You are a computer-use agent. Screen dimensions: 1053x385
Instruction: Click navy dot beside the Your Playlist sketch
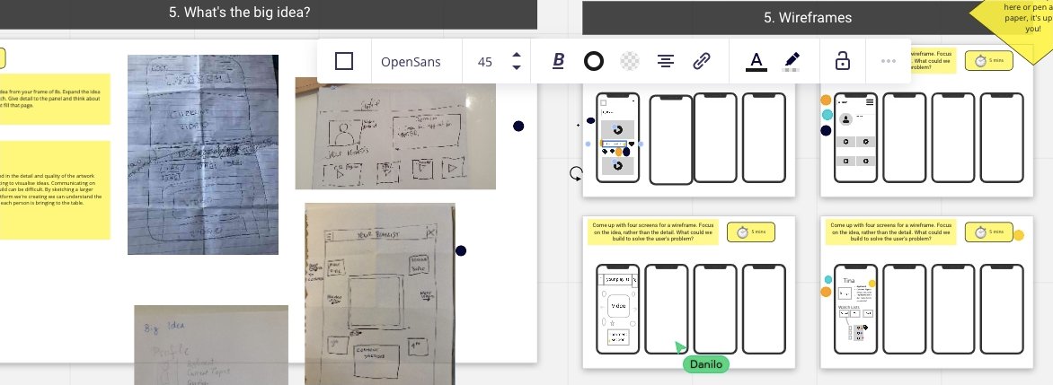461,251
